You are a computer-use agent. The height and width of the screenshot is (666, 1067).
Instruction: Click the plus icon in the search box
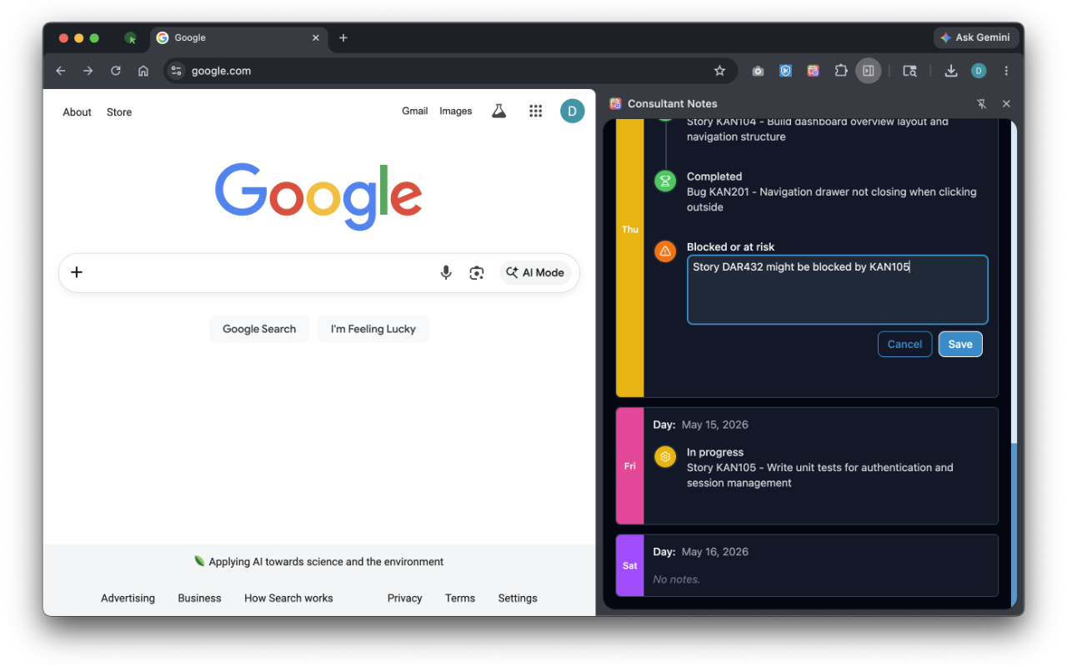point(77,272)
